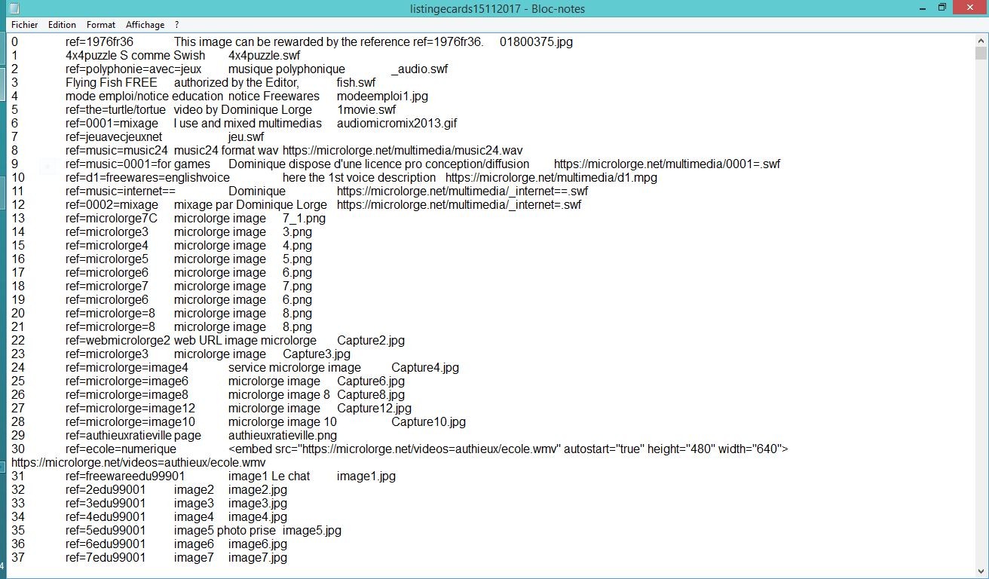
Task: Click the restore window button
Action: (x=942, y=8)
